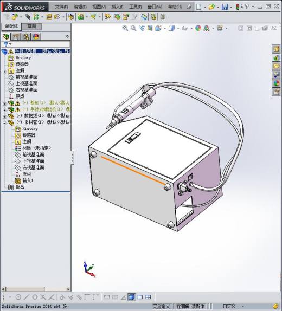Viewport: 282px width, 311px height.
Task: Open the 工具(T) menu
Action: [x=136, y=7]
